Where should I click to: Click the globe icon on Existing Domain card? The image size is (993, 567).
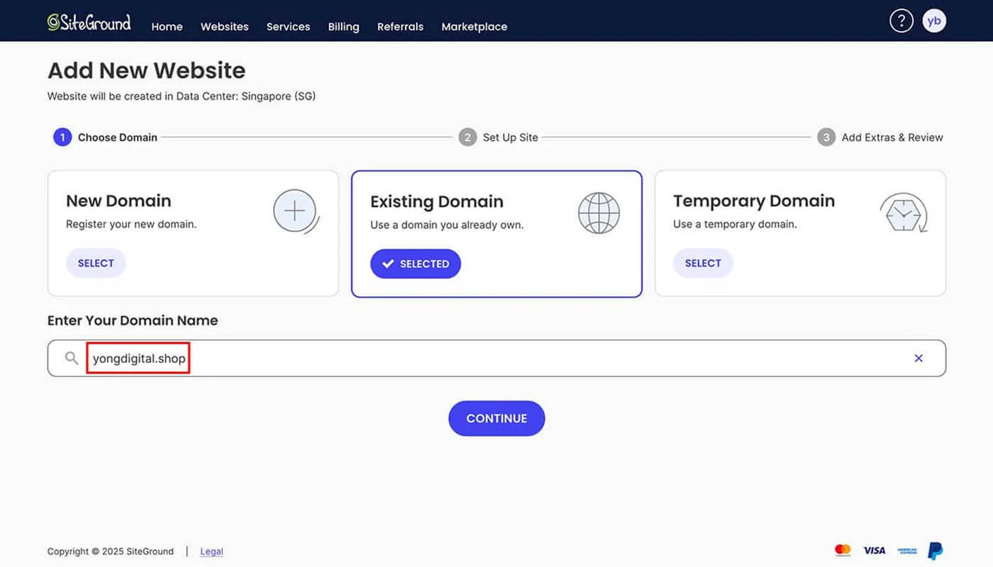coord(599,212)
